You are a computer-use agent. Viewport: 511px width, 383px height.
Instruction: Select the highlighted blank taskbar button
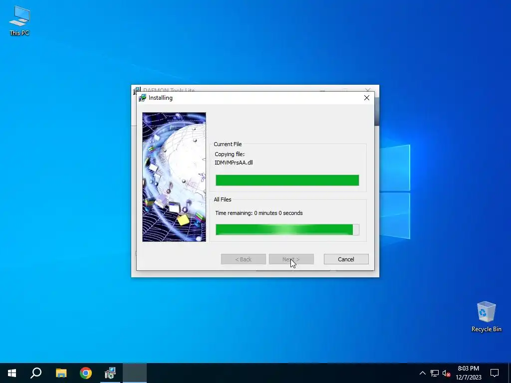pos(135,373)
